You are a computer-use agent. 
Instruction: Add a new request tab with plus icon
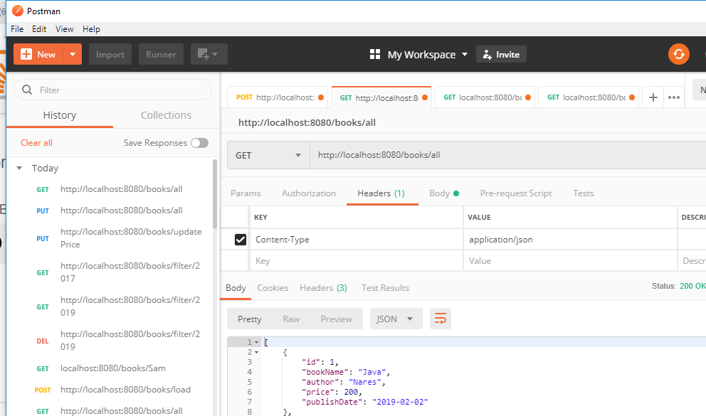(x=653, y=97)
